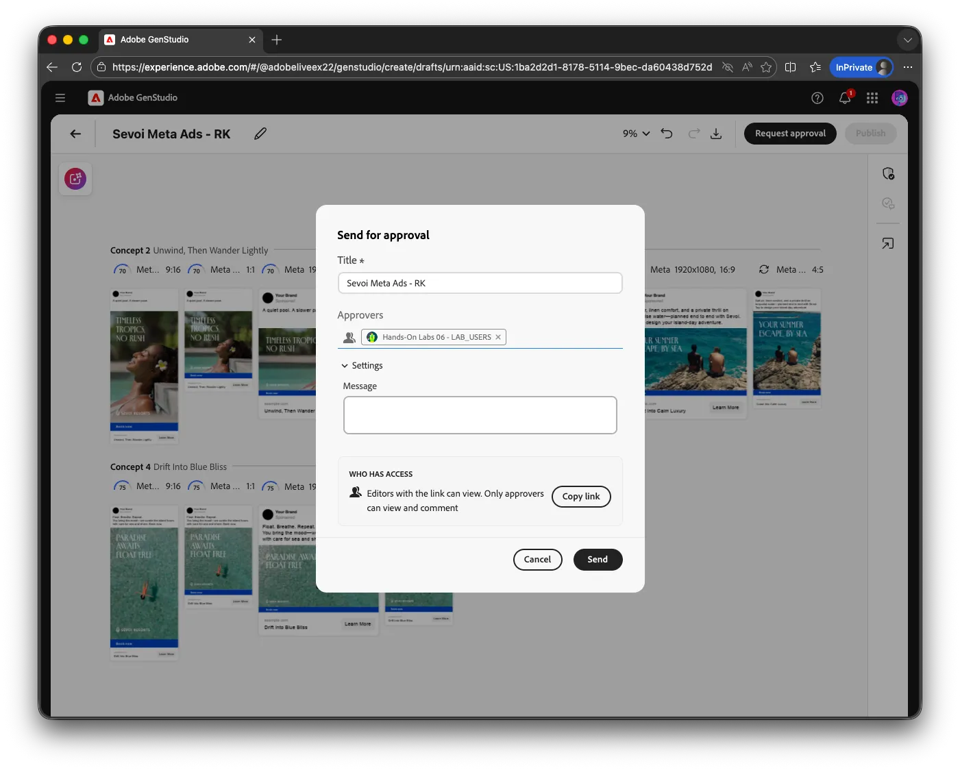Redo the last undone action

click(x=694, y=134)
